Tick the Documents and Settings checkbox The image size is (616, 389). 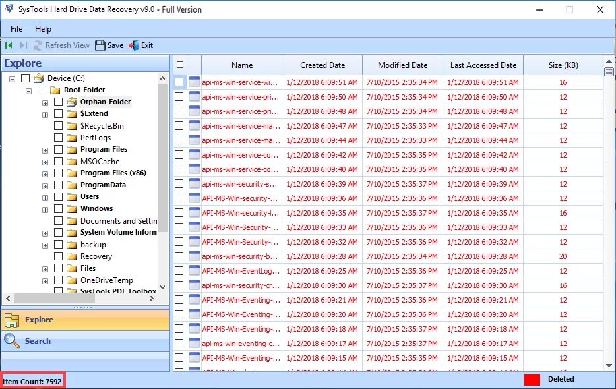pos(58,220)
